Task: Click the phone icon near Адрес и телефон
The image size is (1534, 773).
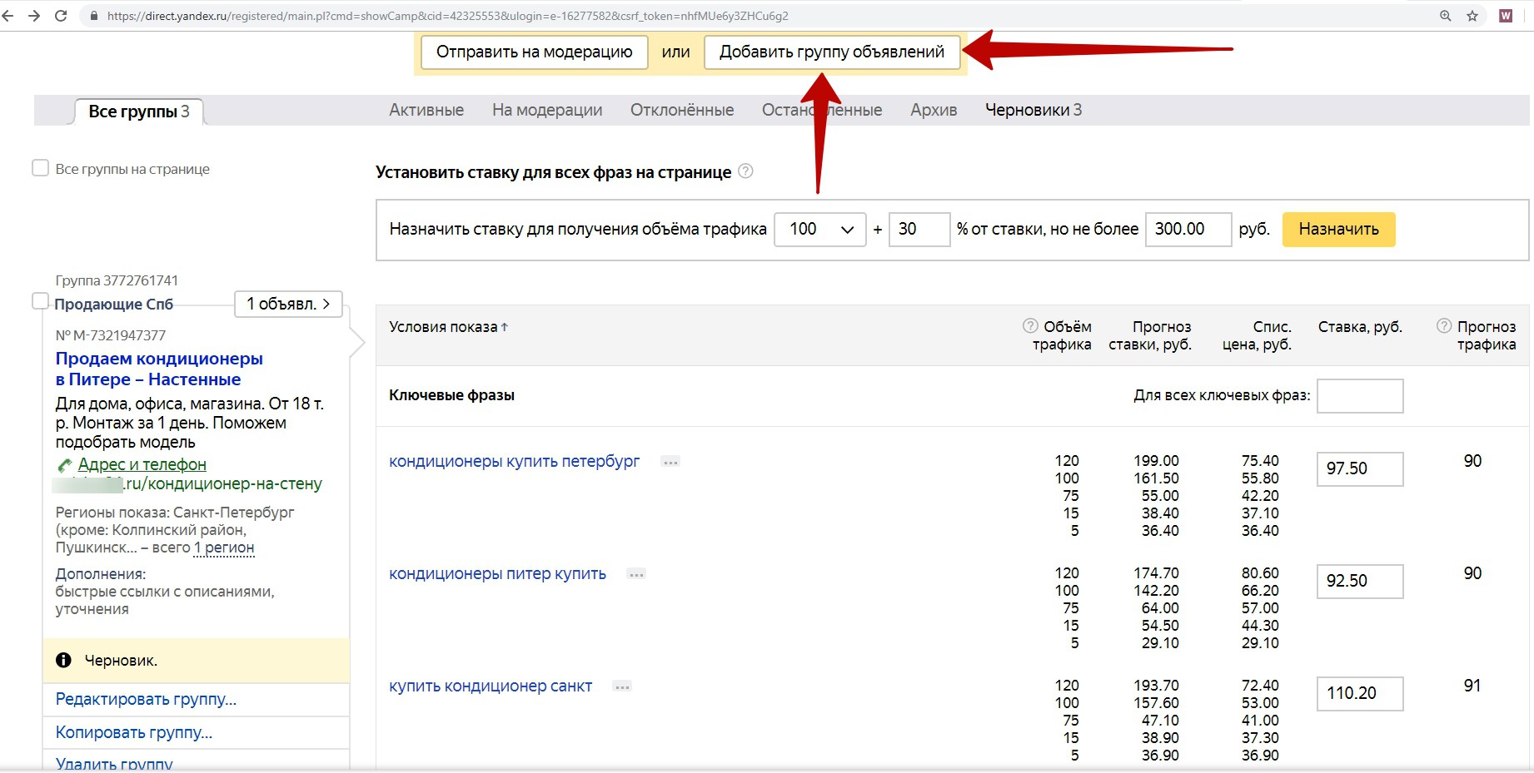Action: [x=64, y=465]
